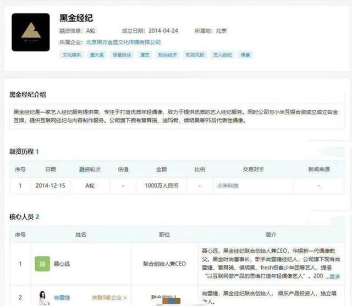The width and height of the screenshot is (352, 306).
Task: Click the 融资信息 A轮 text
Action: coord(78,31)
